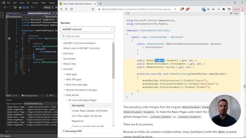Click the status bar Ready notification icon

[x=2, y=136]
